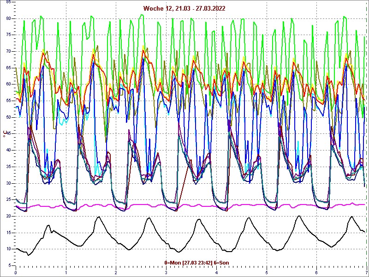Select the 55 temperature axis label

(x=8, y=101)
